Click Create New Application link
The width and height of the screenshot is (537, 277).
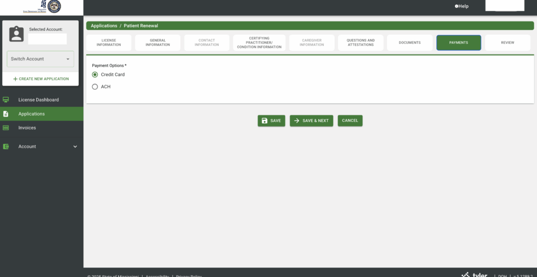click(x=41, y=79)
